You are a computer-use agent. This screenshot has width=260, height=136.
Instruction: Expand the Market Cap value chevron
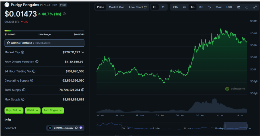click(83, 52)
